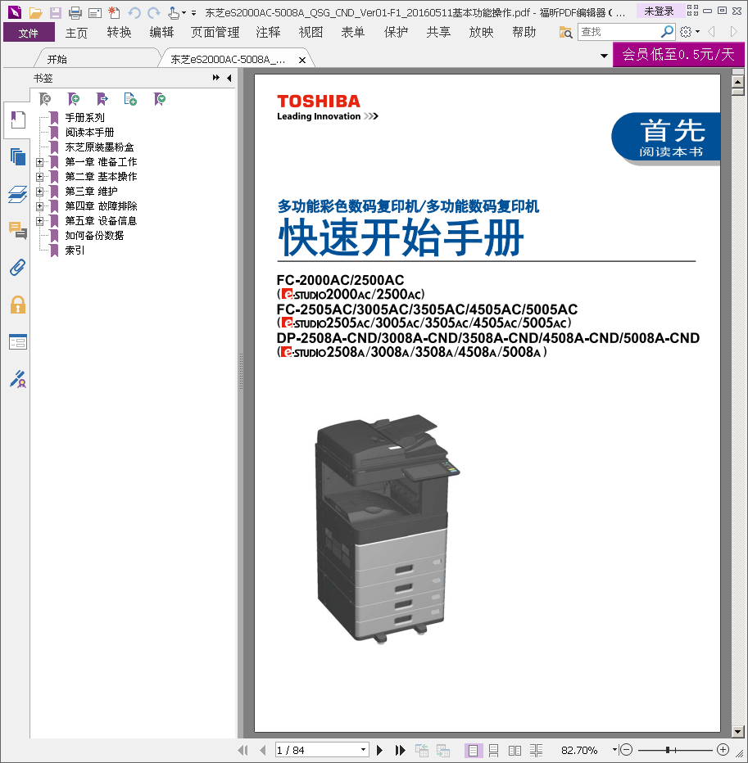This screenshot has height=763, width=748.
Task: Open the form fields panel icon
Action: [18, 342]
